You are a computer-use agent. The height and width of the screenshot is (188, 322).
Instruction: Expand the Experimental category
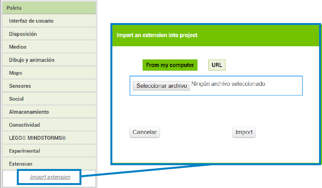click(49, 151)
